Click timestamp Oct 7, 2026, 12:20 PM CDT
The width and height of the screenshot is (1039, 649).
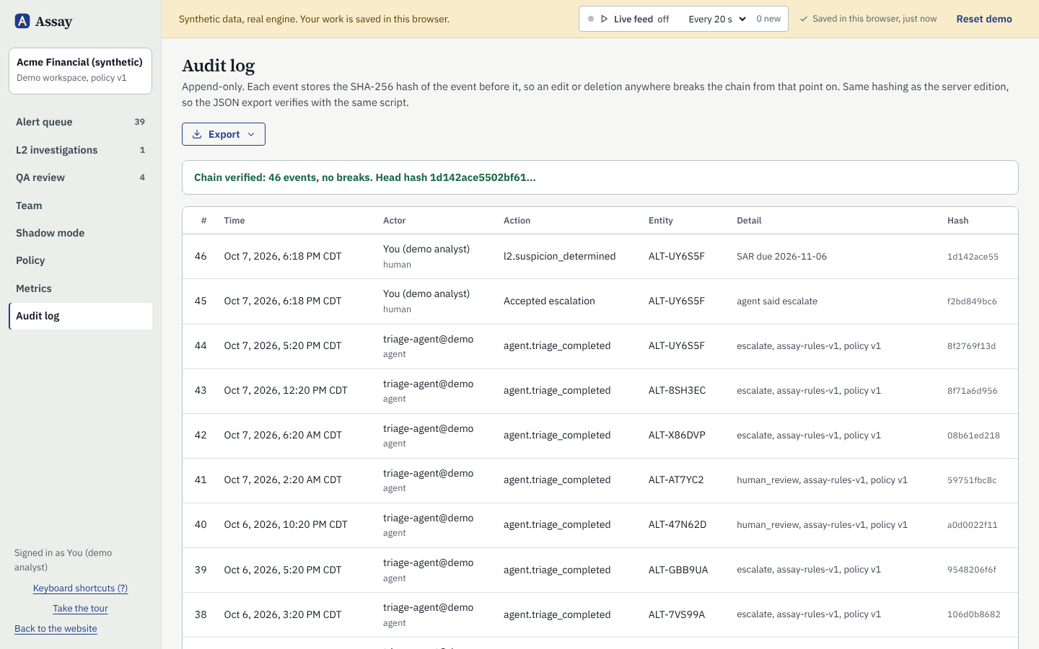[286, 390]
